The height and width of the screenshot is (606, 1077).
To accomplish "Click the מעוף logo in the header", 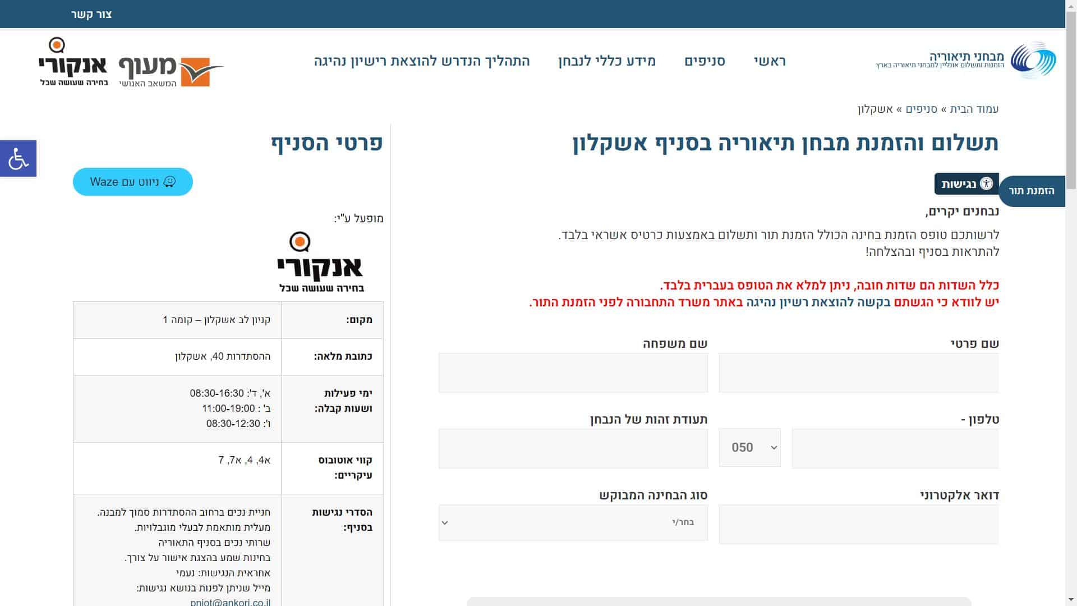I will pyautogui.click(x=171, y=71).
